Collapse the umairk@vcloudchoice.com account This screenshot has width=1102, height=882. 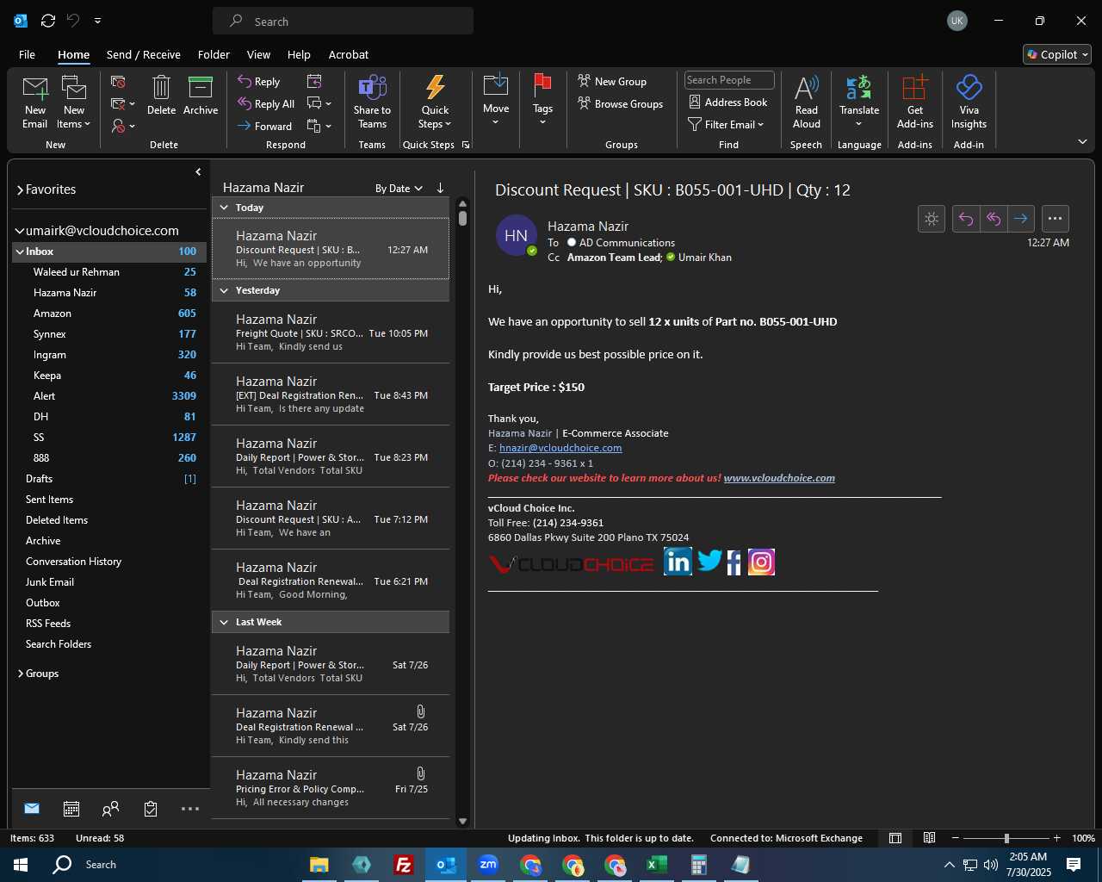pyautogui.click(x=20, y=231)
